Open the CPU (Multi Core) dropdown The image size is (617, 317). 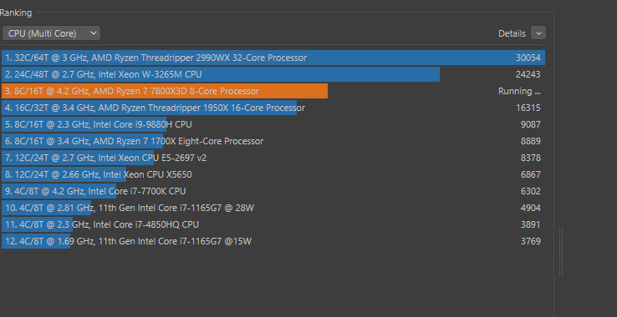click(51, 33)
